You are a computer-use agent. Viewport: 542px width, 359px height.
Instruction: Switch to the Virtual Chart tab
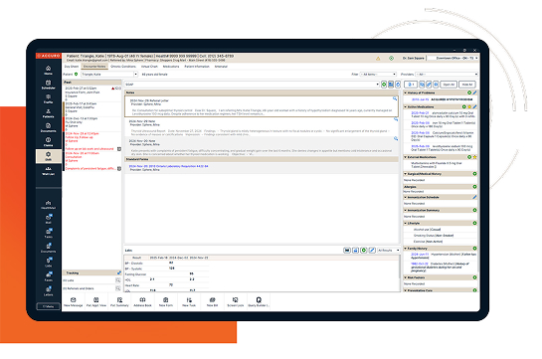149,67
